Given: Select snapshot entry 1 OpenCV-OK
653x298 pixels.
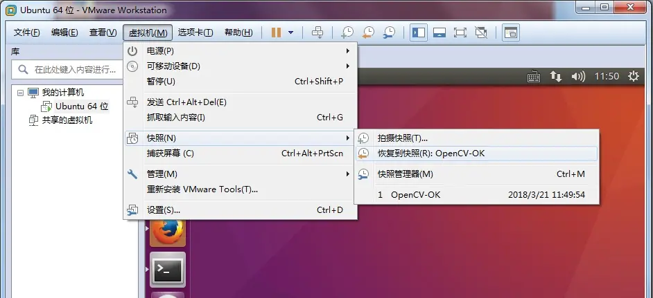Looking at the screenshot, I should (x=476, y=195).
